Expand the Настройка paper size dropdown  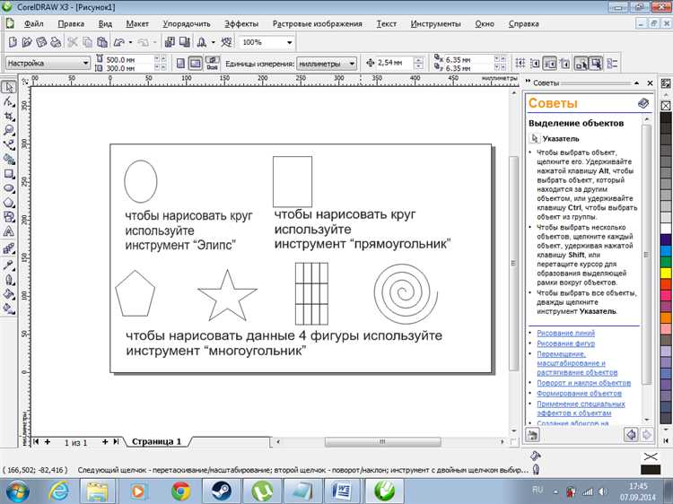85,64
